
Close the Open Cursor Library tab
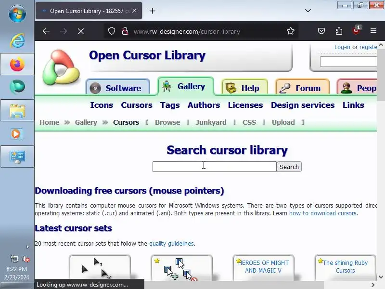tap(134, 11)
